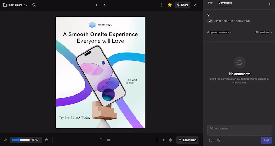This screenshot has height=146, width=275.
Task: Close the asset preview
Action: [x=195, y=5]
